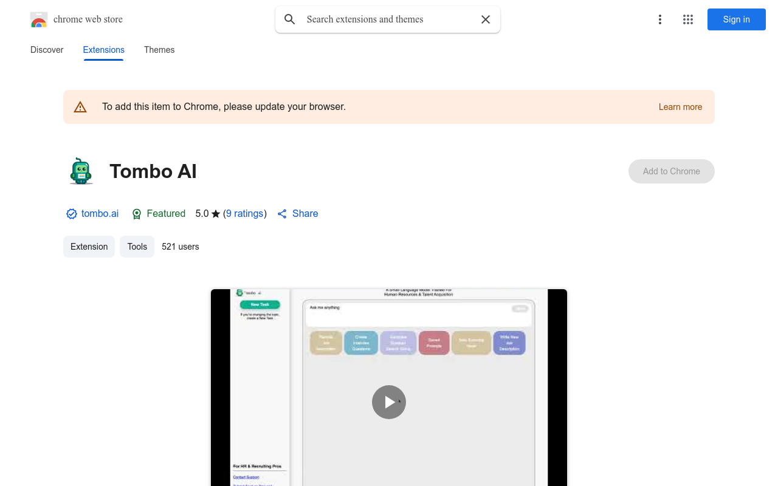Click the Tombo AI robot logo
Screen dimensions: 778x486
pyautogui.click(x=81, y=171)
